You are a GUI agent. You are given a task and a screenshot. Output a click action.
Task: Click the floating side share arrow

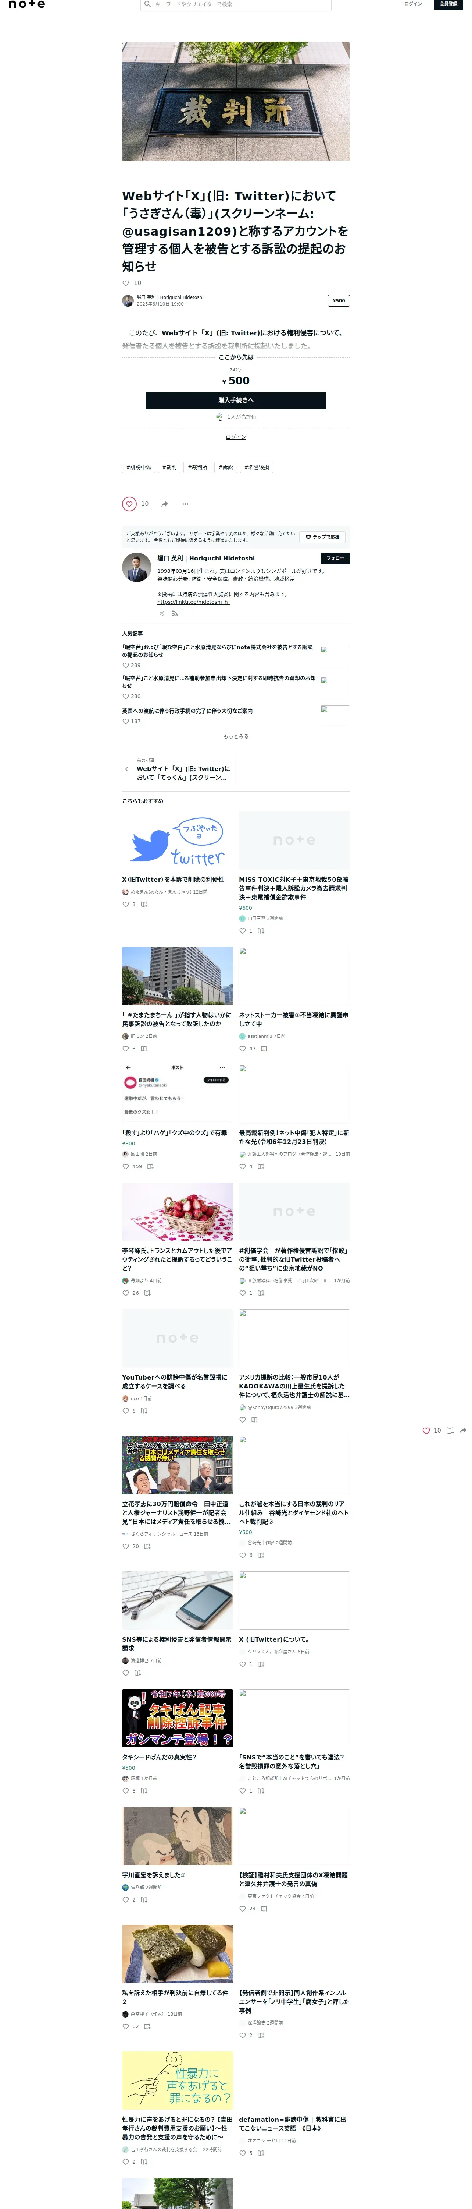click(464, 1430)
